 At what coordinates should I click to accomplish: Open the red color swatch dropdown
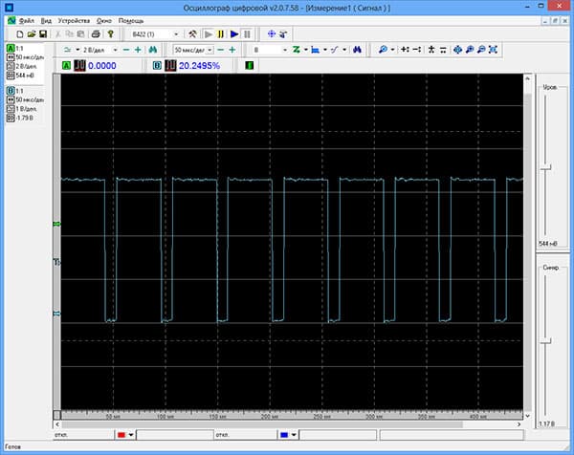pos(131,435)
